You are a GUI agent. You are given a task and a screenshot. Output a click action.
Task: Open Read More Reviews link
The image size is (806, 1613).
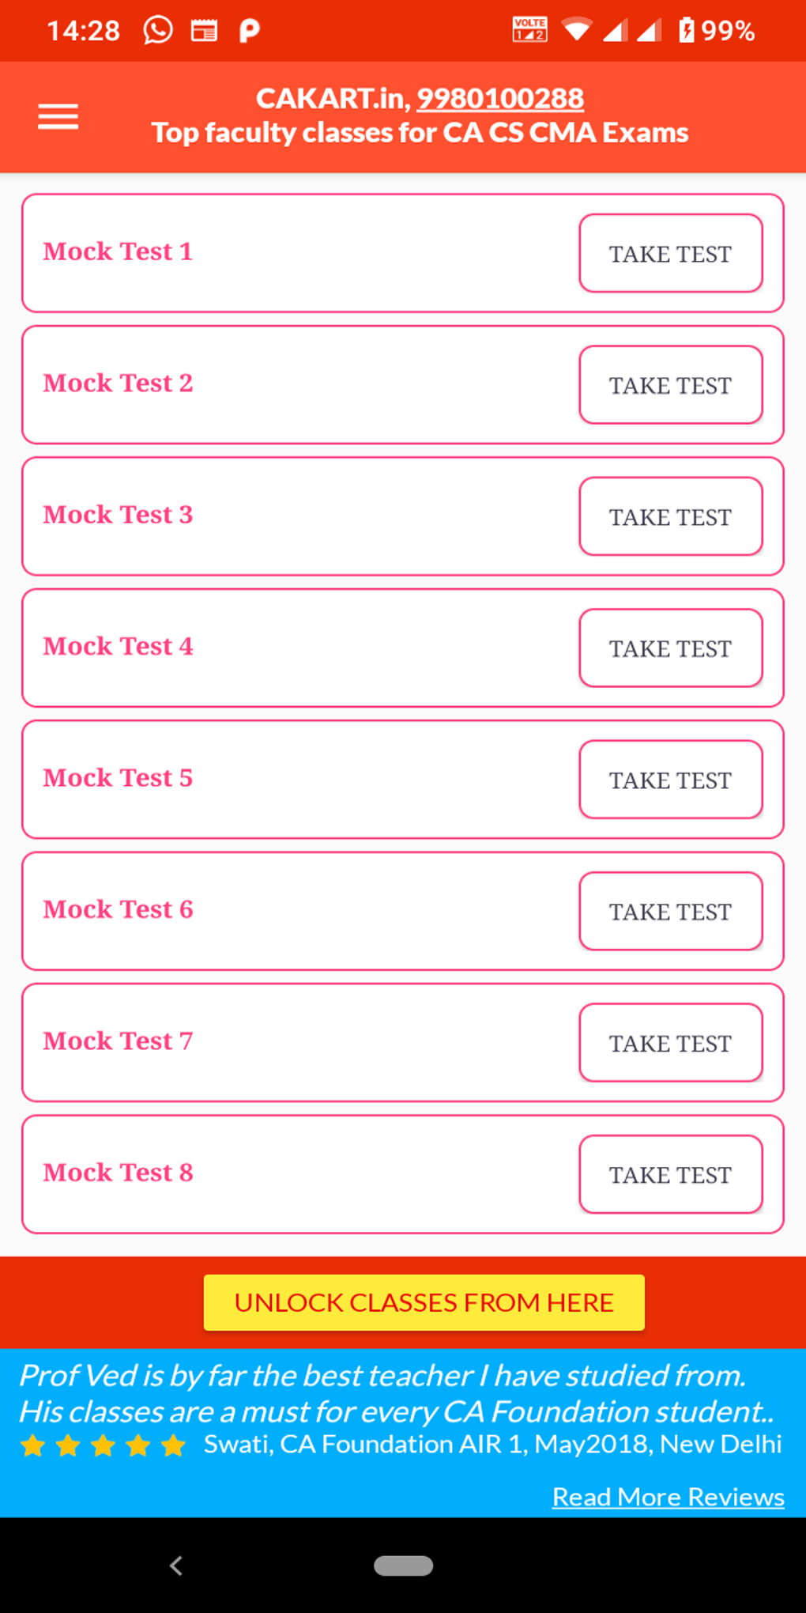pos(668,1496)
